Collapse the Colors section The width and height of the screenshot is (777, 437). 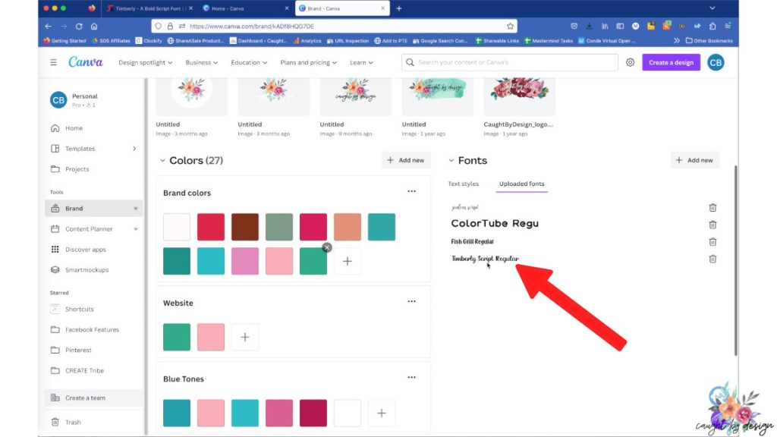click(162, 161)
